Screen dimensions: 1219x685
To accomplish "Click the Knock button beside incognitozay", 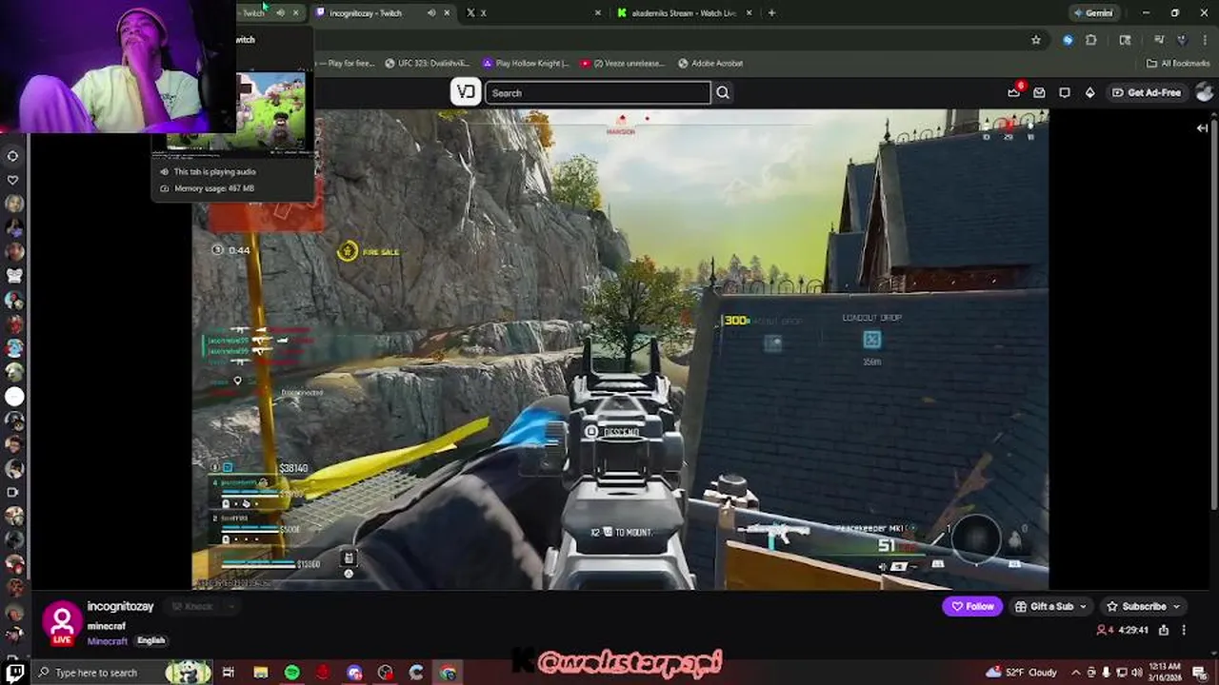I will click(x=191, y=606).
